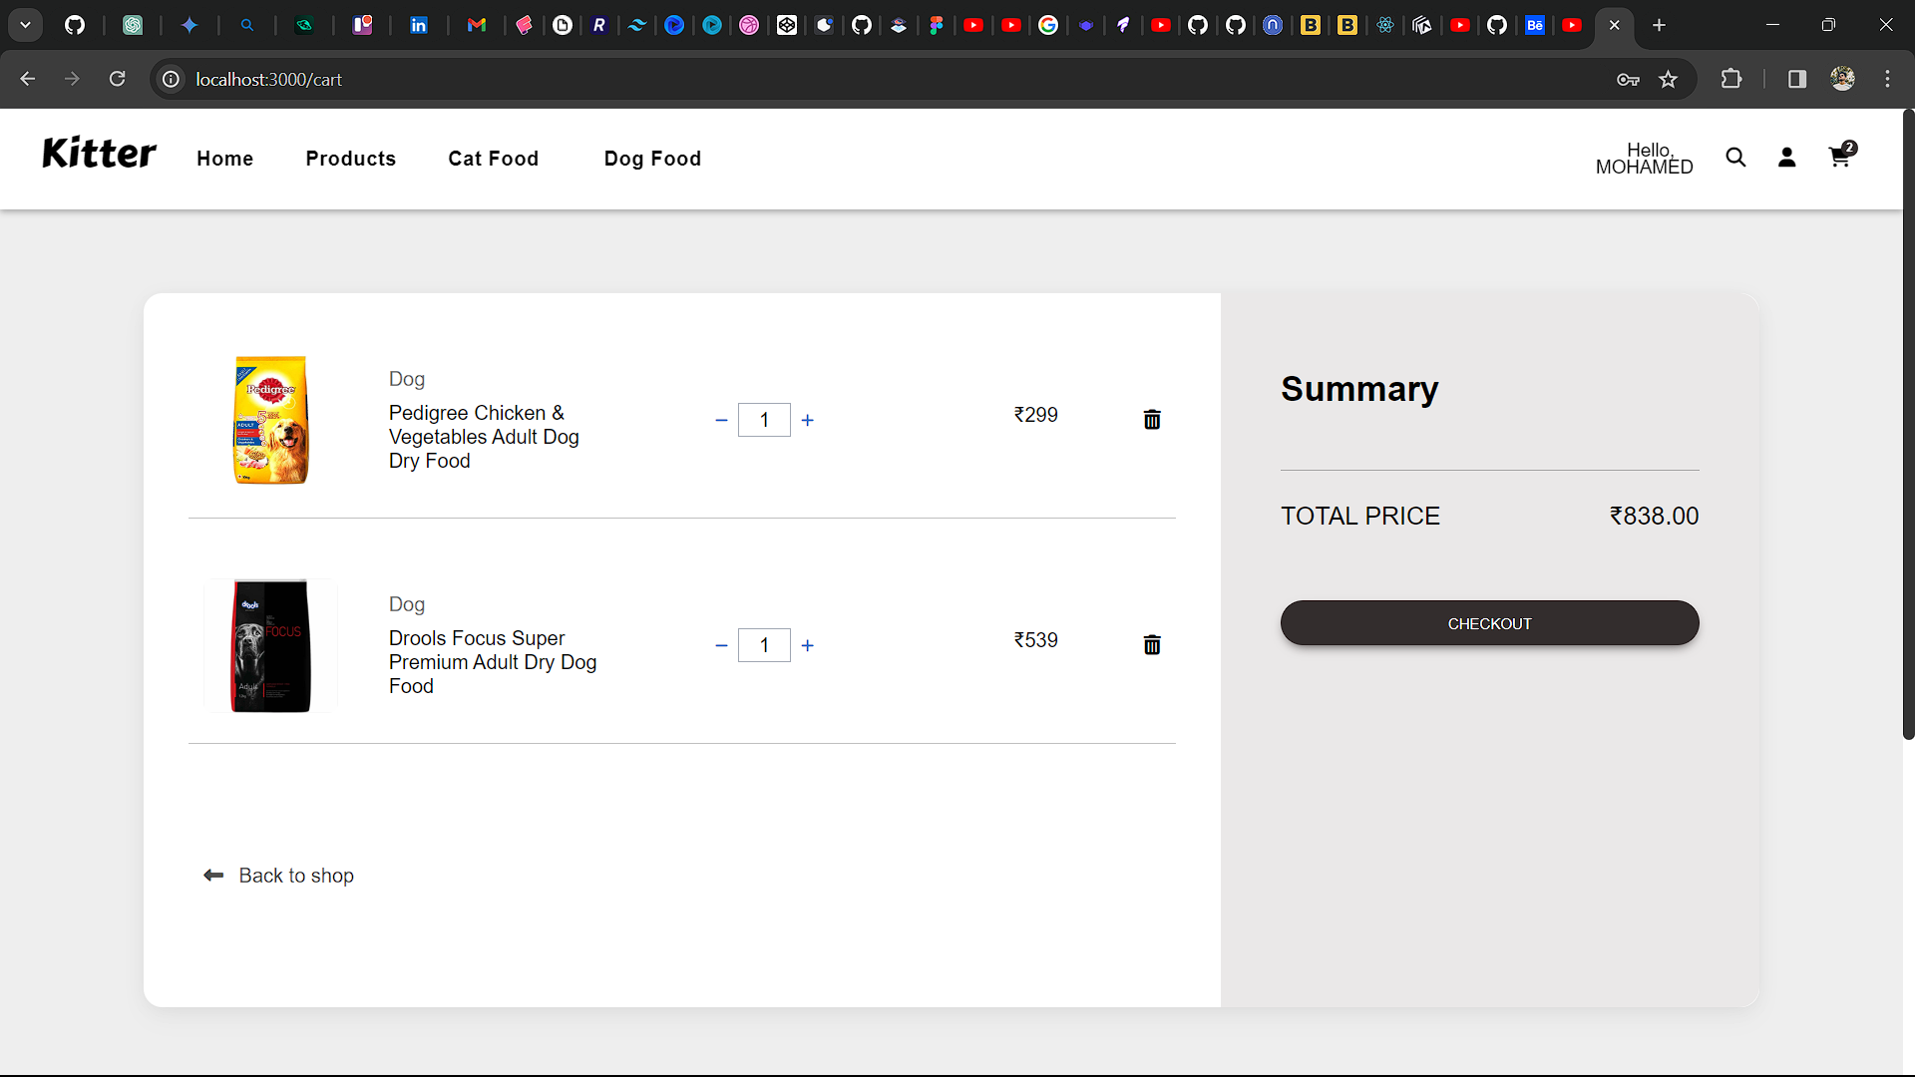This screenshot has height=1077, width=1915.
Task: Remove the Pedigree dog food using trash icon
Action: pyautogui.click(x=1152, y=419)
